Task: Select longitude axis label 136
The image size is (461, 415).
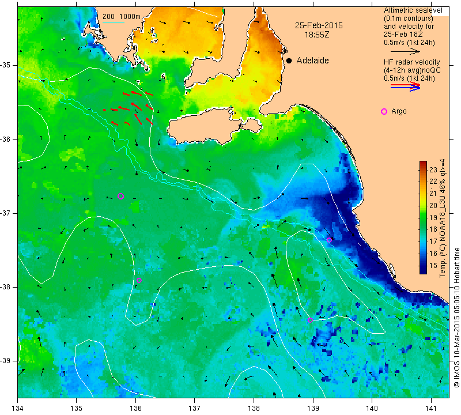Action: 135,409
